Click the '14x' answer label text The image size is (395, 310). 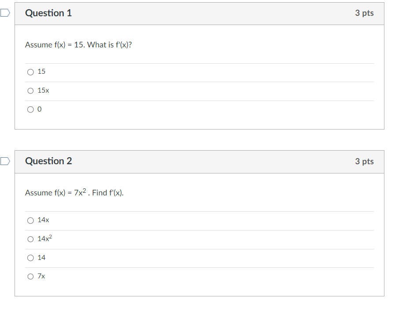[43, 220]
